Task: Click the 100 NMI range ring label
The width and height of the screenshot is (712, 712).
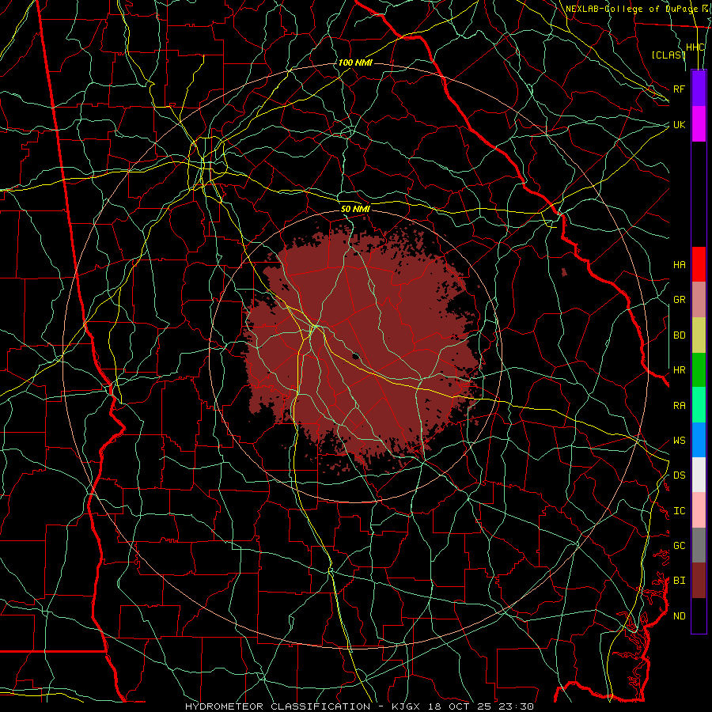Action: 355,62
